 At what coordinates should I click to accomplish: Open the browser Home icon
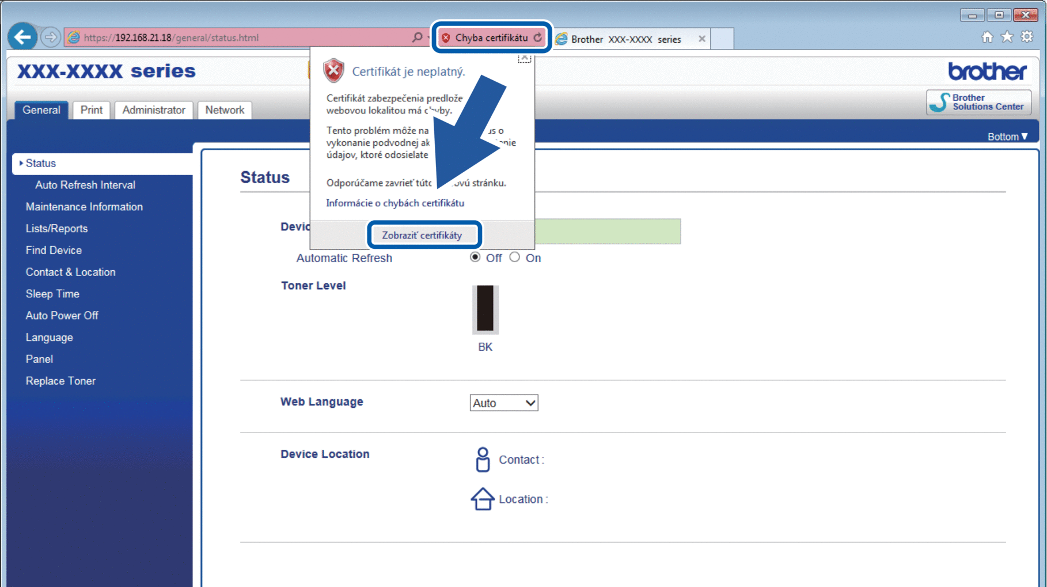point(987,37)
